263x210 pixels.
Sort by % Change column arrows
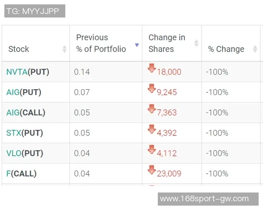[255, 49]
